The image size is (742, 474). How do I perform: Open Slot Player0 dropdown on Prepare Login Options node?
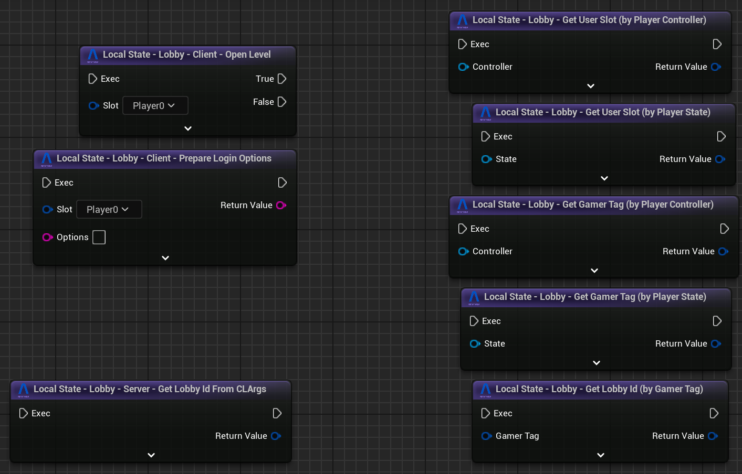pyautogui.click(x=109, y=209)
